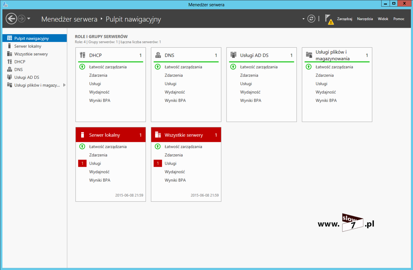Click red alert badge in Serwer lokalny tile
413x270 pixels.
(x=82, y=163)
